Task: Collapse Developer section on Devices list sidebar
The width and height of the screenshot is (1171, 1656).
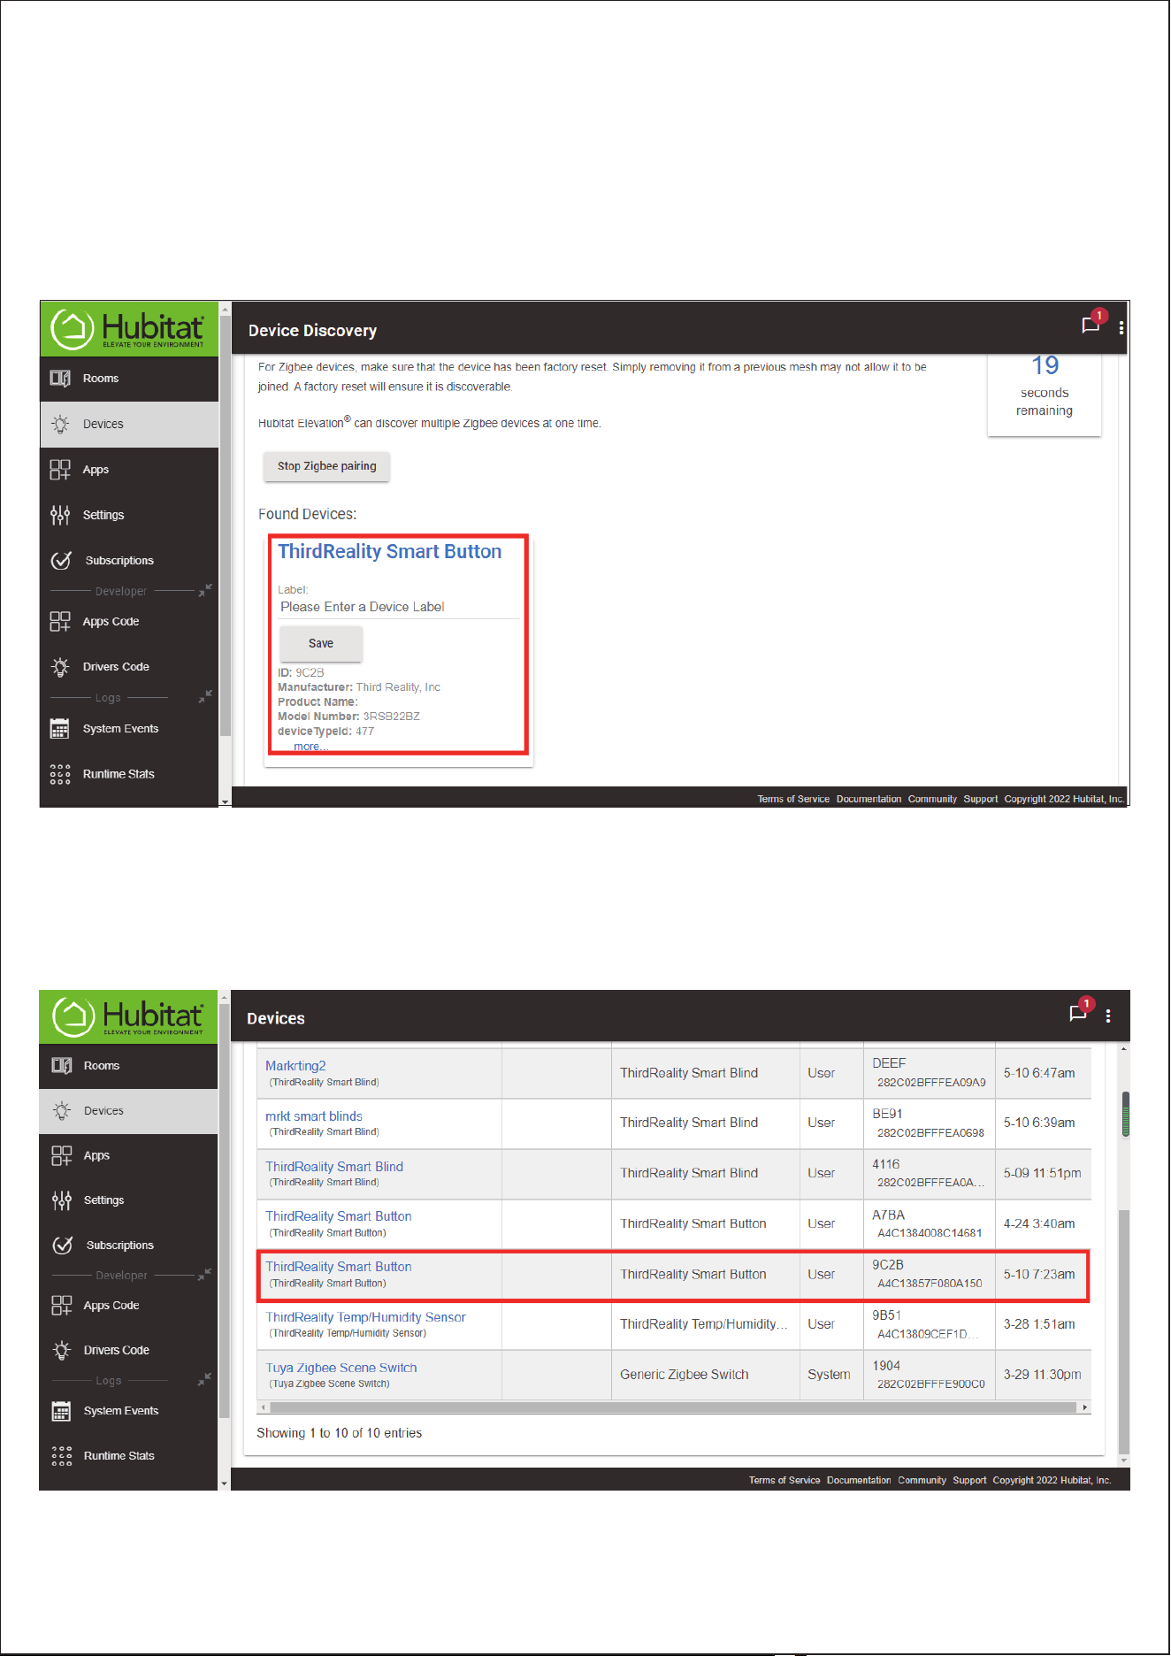Action: click(x=204, y=1275)
